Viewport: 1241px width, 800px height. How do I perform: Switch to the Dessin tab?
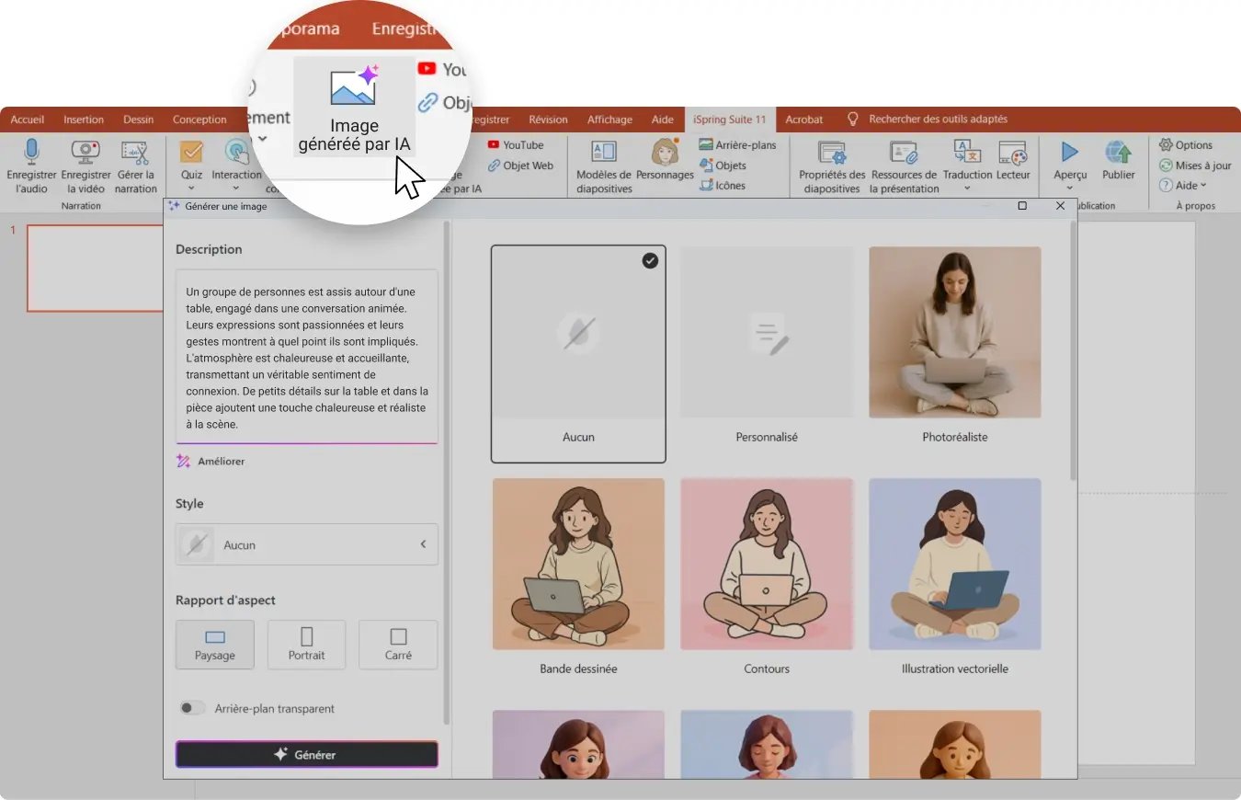click(x=139, y=120)
